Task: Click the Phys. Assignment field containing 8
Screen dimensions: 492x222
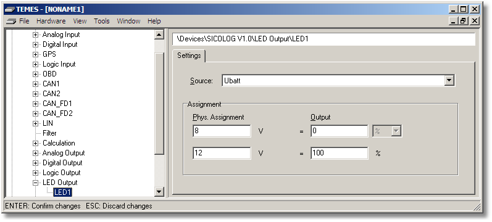Action: pyautogui.click(x=222, y=131)
